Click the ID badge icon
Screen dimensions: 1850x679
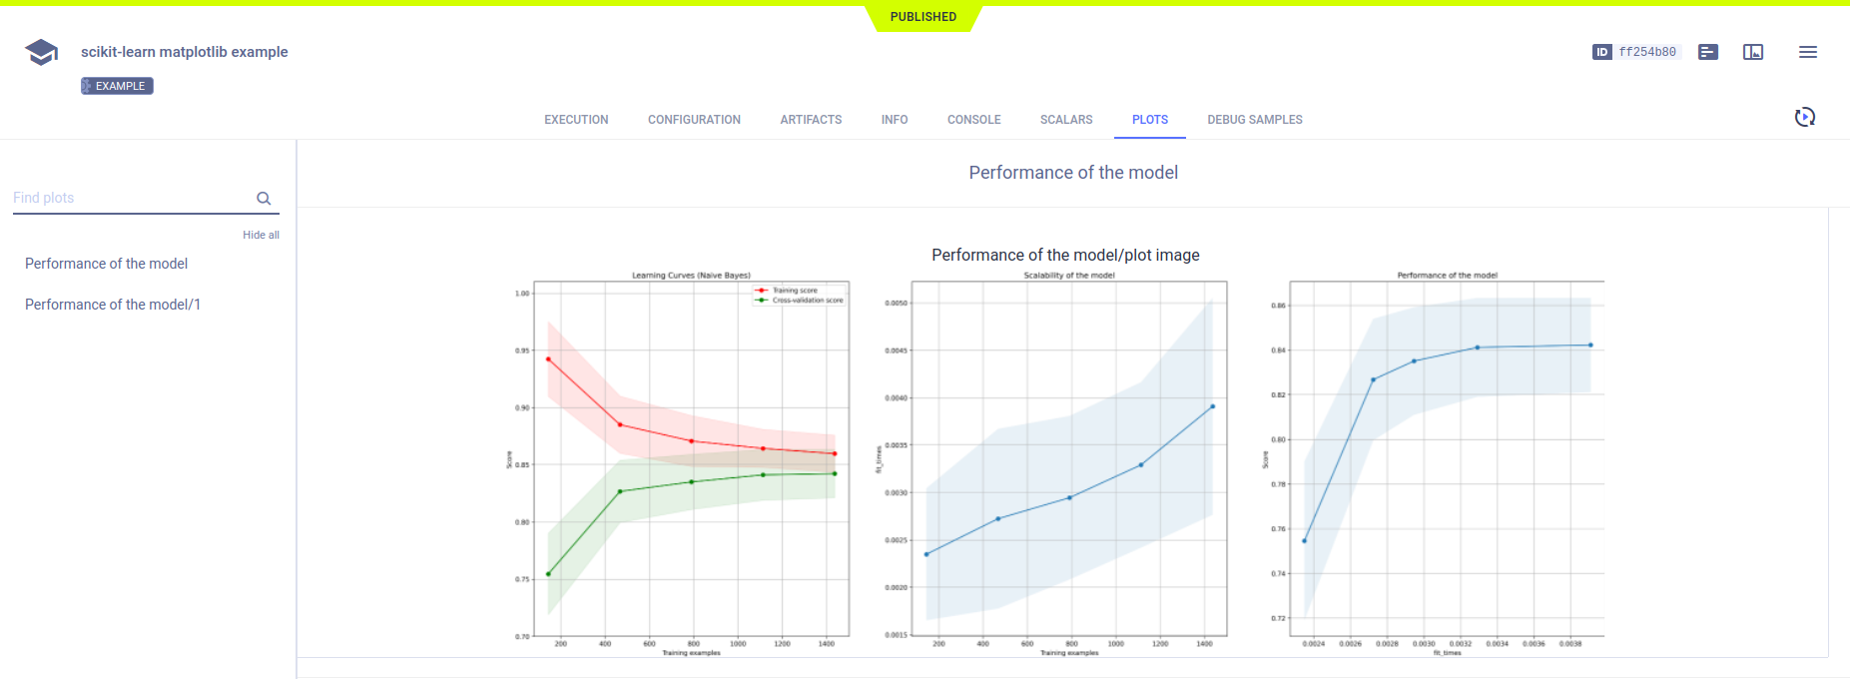click(x=1601, y=52)
